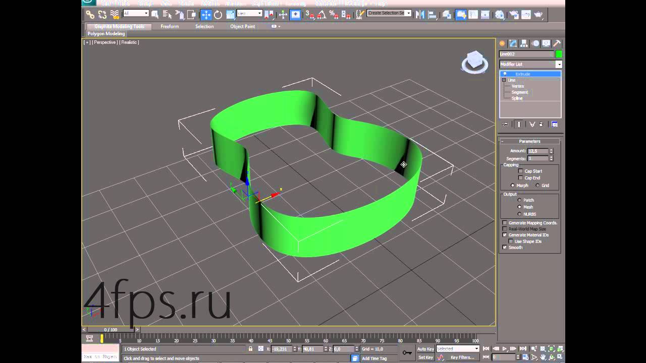Screen dimensions: 646x363
Task: Toggle the selection lock padlock icon
Action: (x=250, y=348)
